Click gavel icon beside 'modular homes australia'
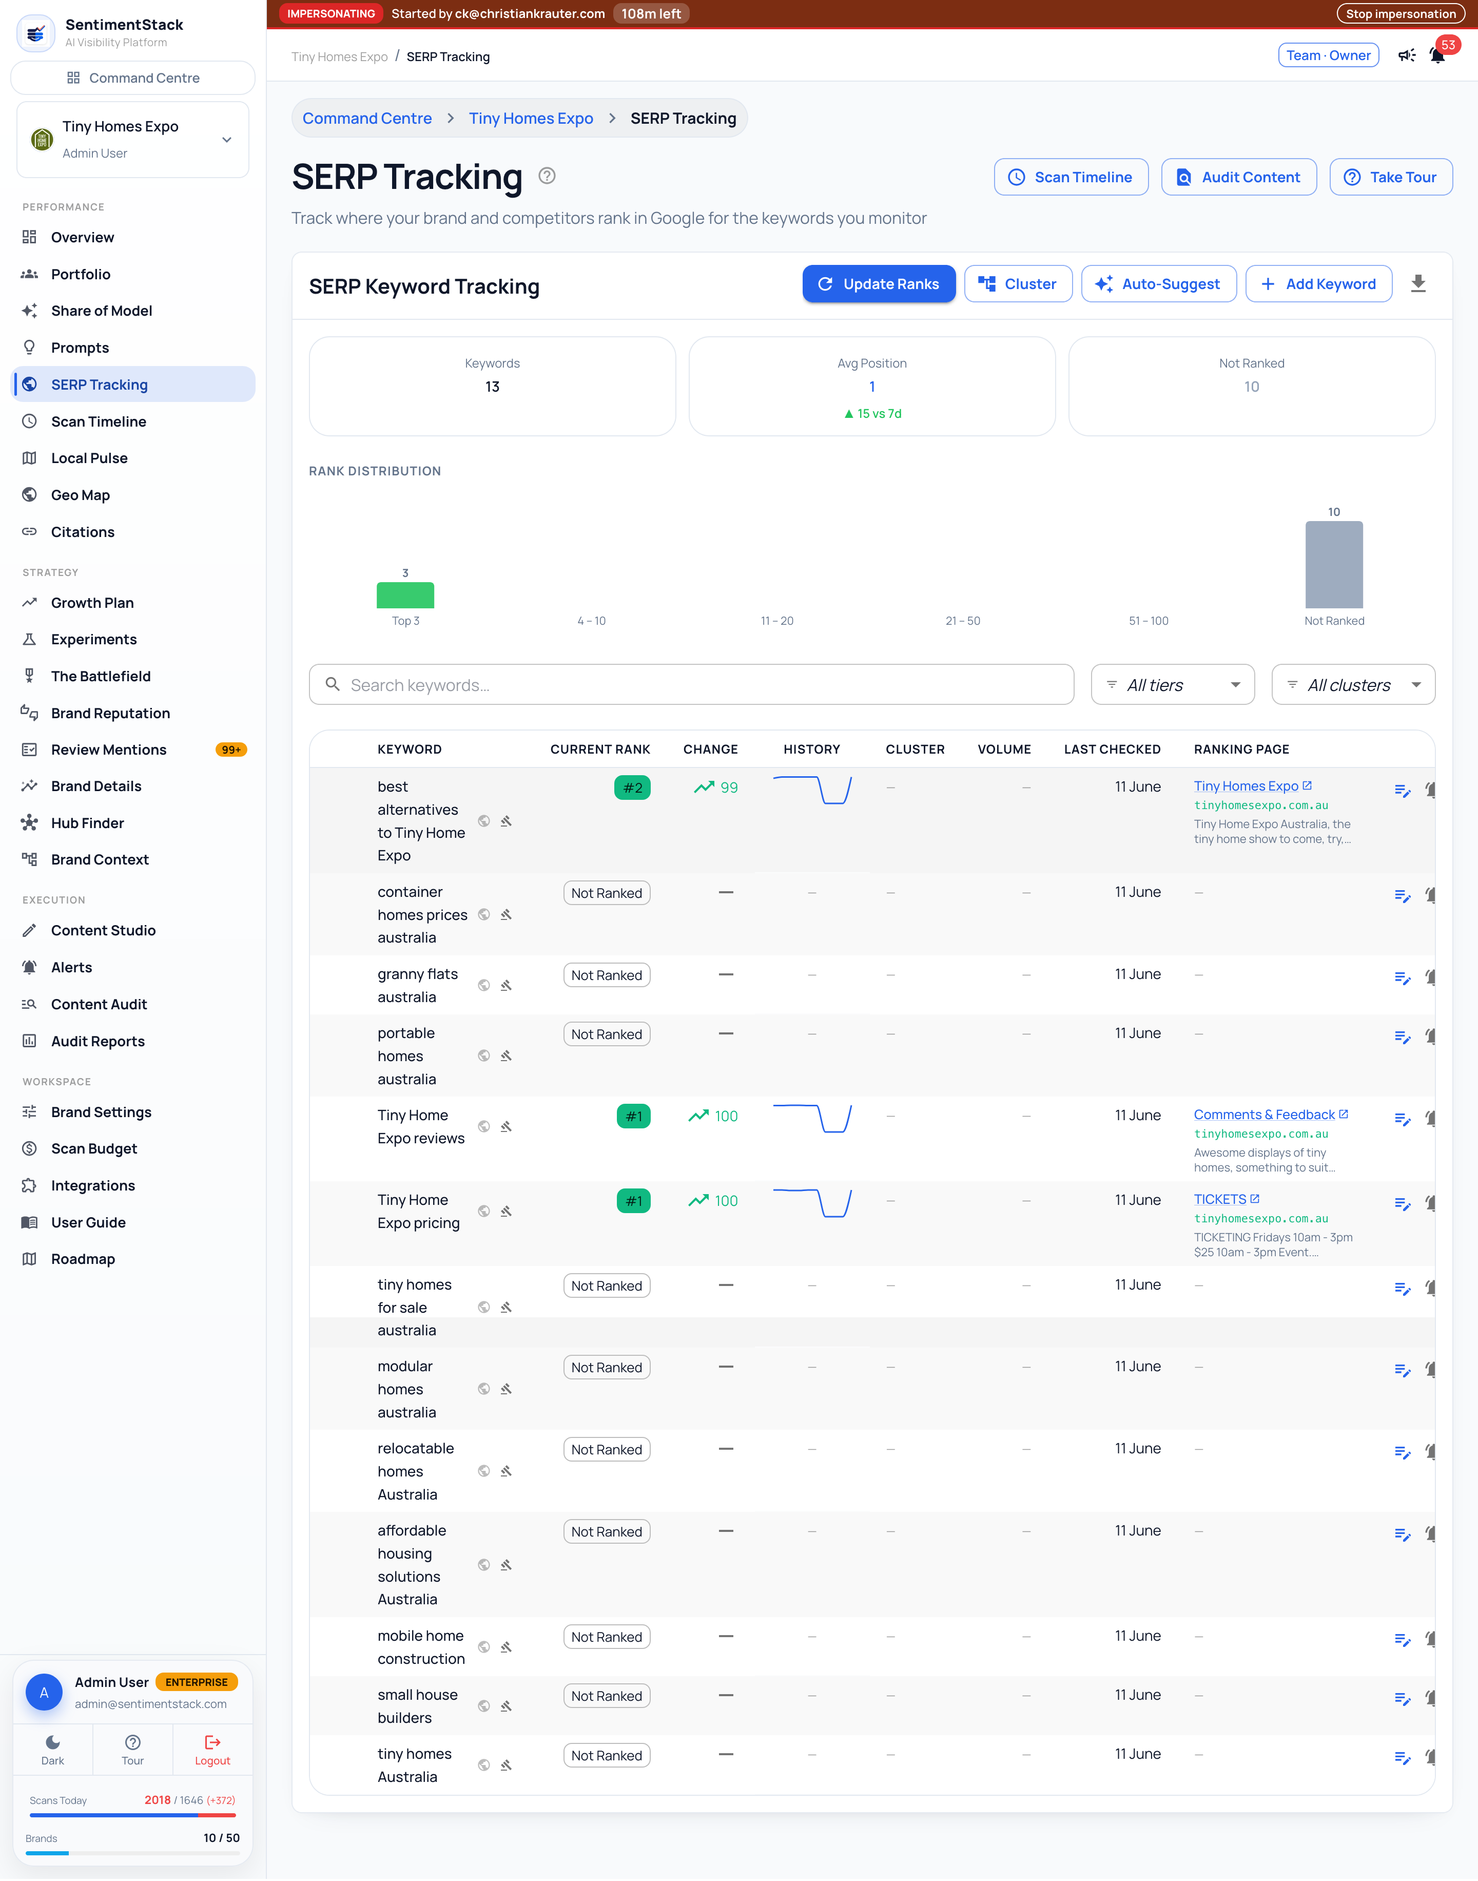The width and height of the screenshot is (1478, 1881). pyautogui.click(x=506, y=1389)
